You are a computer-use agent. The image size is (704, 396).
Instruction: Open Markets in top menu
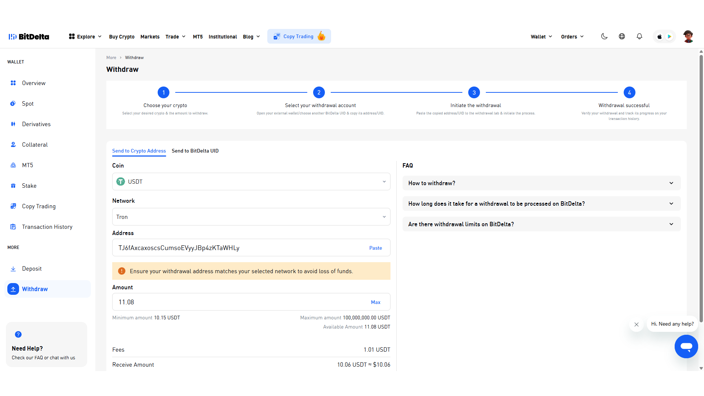pos(150,37)
